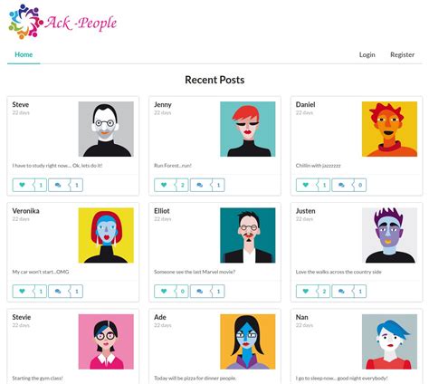Click the Ack-People logo
This screenshot has height=384, width=429.
tap(62, 22)
